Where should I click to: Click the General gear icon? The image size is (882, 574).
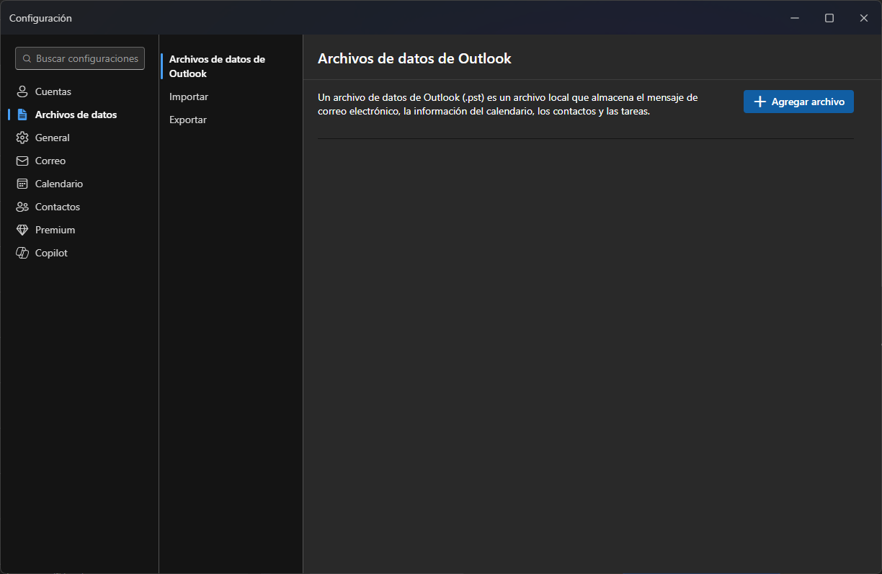tap(22, 138)
